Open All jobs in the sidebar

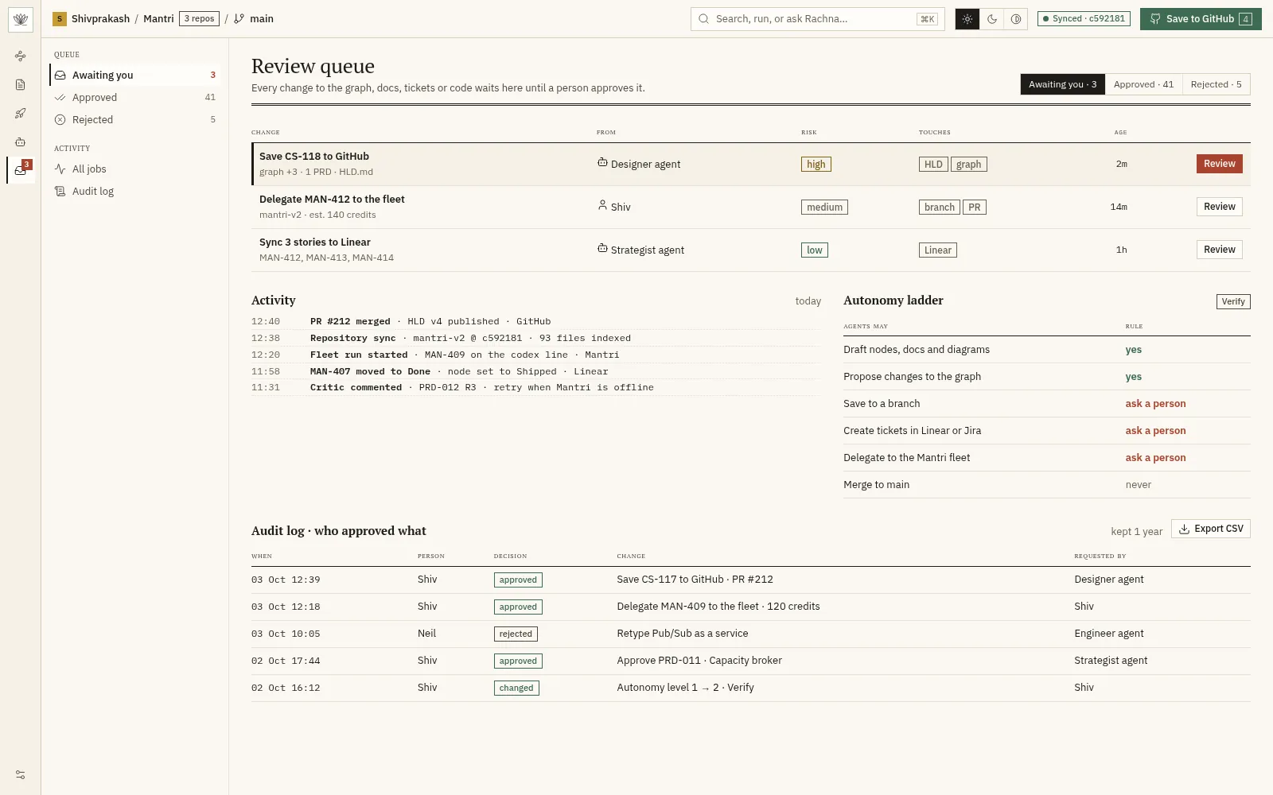pyautogui.click(x=134, y=169)
